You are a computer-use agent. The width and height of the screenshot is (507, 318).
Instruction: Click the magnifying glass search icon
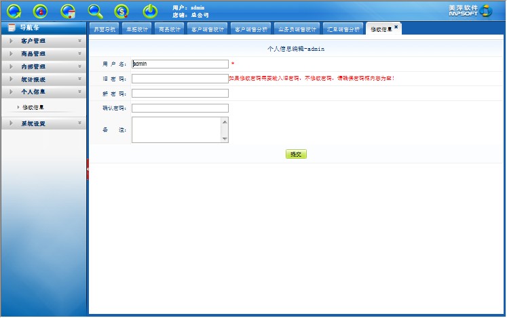(x=96, y=11)
